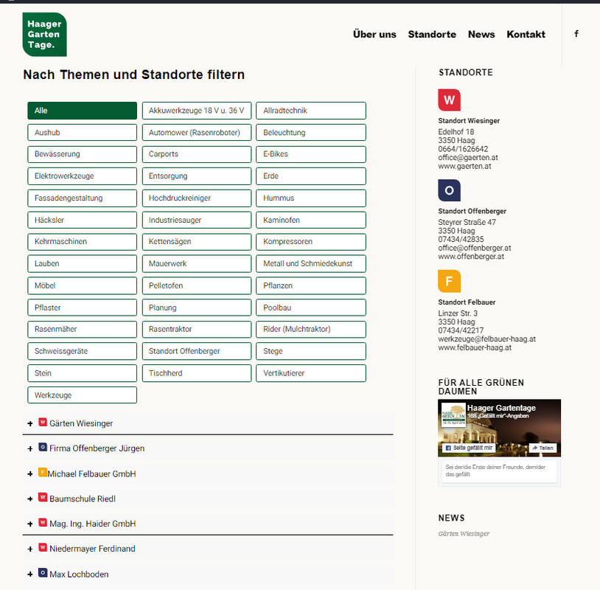Image resolution: width=600 pixels, height=590 pixels.
Task: Expand the Niedermayer Ferdinand entry
Action: (30, 549)
